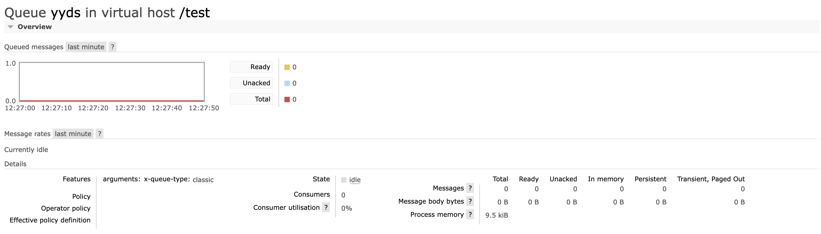Click the queued messages chart area
This screenshot has width=821, height=234.
(112, 81)
